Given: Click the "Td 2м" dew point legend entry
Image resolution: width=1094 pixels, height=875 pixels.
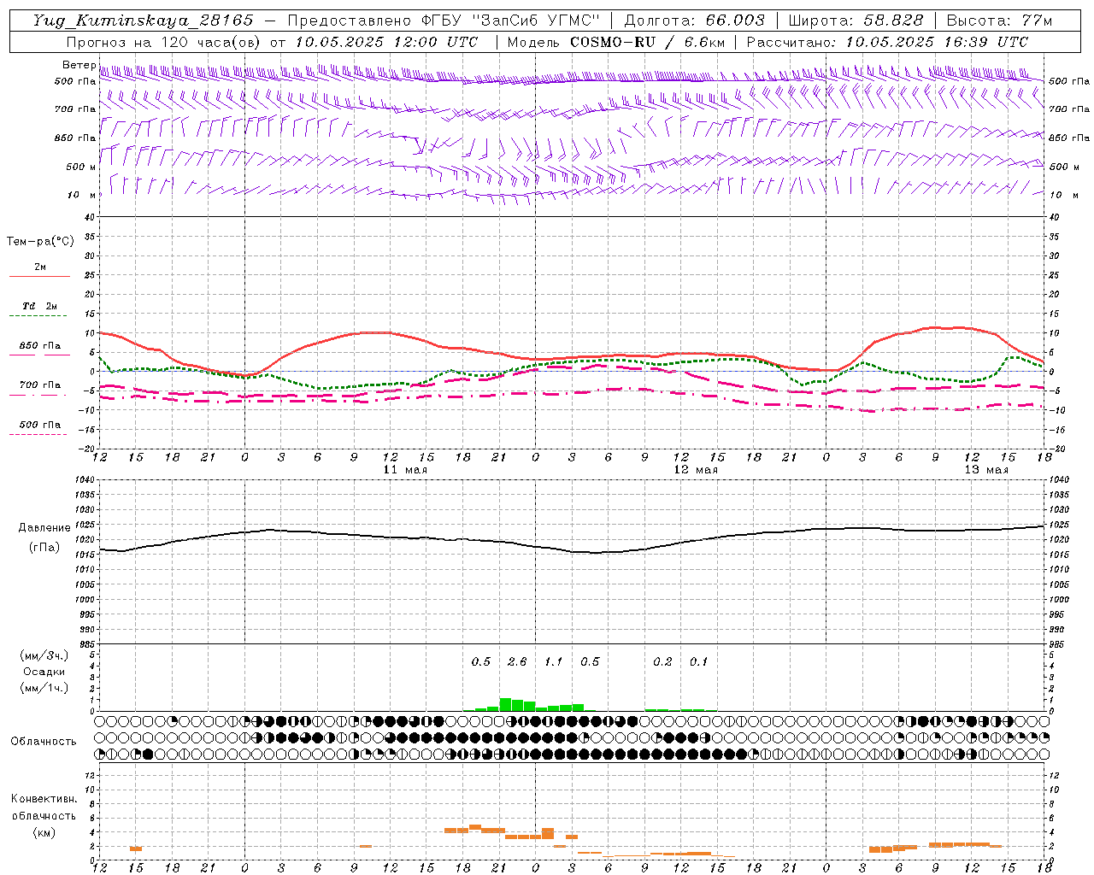Looking at the screenshot, I should (x=40, y=306).
